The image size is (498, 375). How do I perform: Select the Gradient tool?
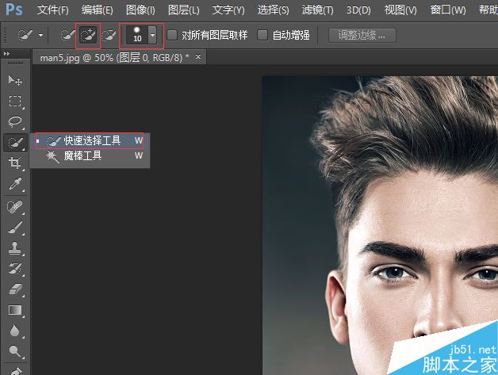click(x=14, y=310)
